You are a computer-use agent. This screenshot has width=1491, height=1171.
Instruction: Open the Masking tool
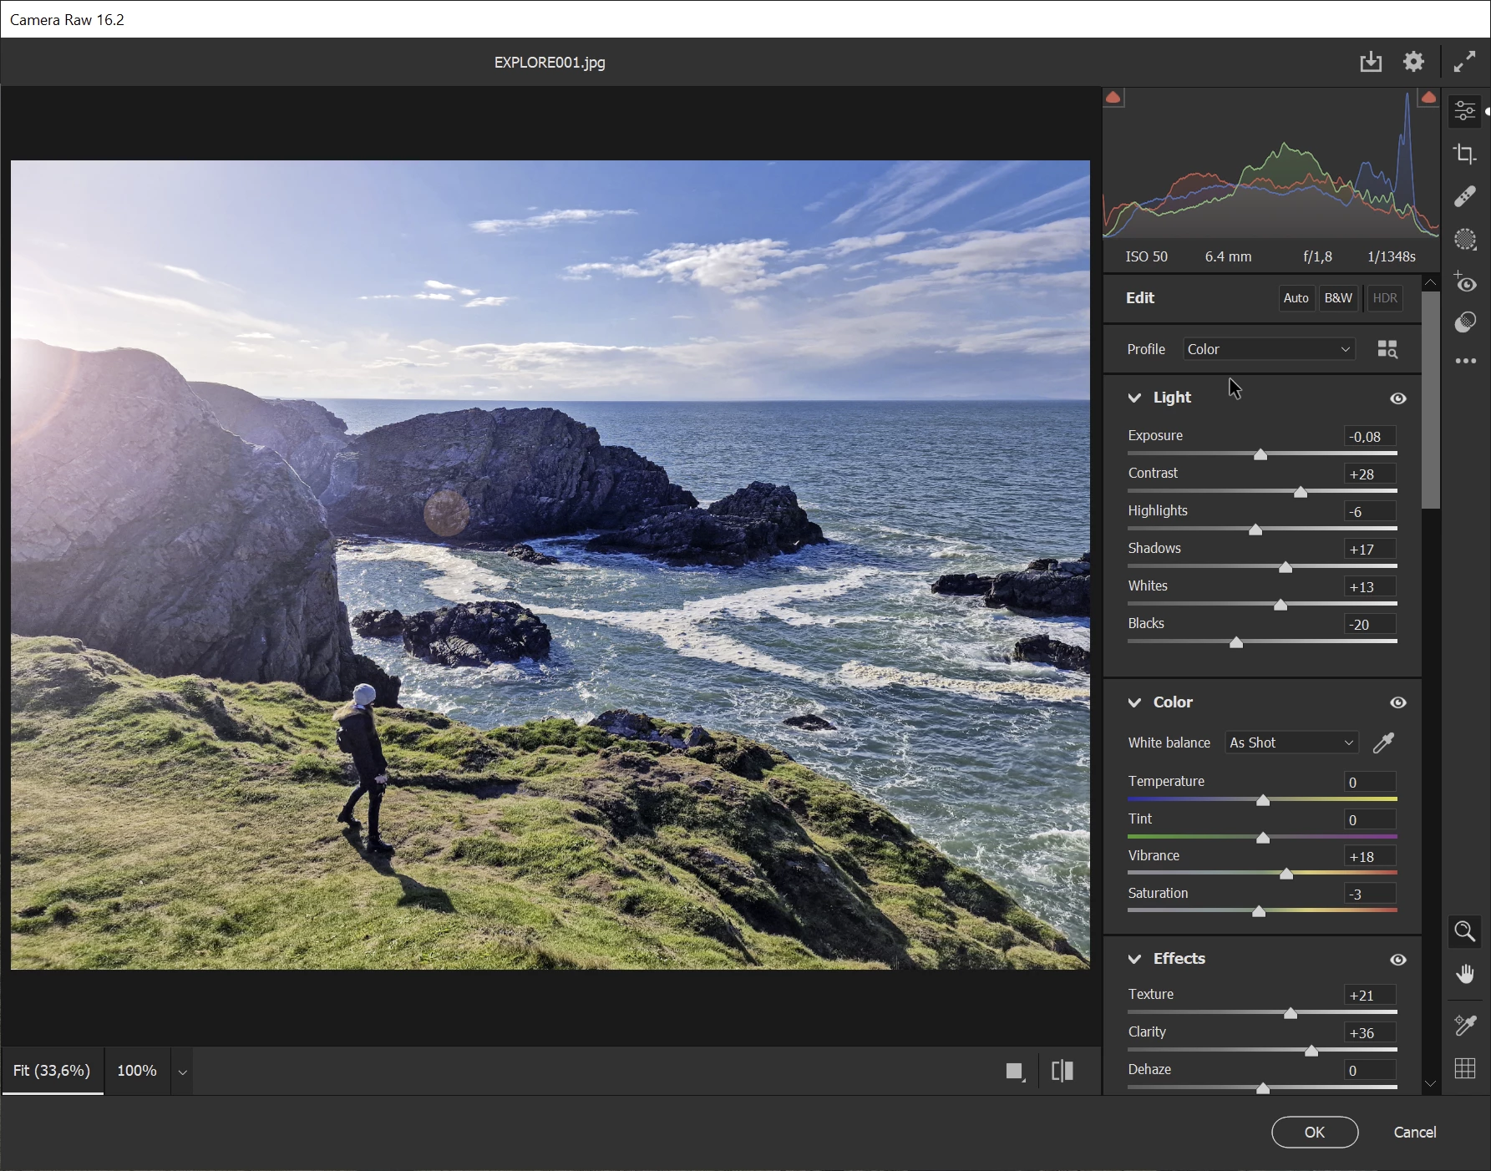click(x=1464, y=241)
